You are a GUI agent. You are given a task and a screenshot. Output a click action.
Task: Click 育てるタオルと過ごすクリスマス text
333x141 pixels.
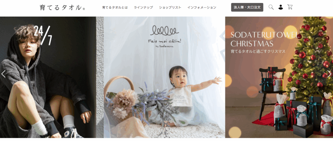(x=258, y=51)
